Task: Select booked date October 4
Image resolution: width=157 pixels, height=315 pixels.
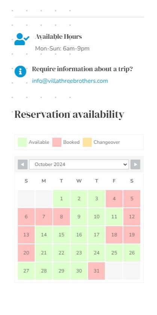Action: click(x=114, y=199)
